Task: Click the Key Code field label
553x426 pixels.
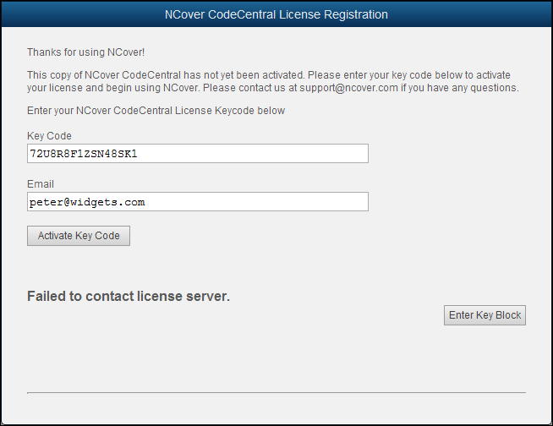Action: [x=49, y=136]
